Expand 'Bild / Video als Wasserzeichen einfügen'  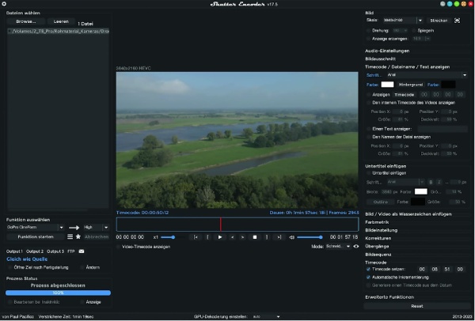(x=408, y=214)
